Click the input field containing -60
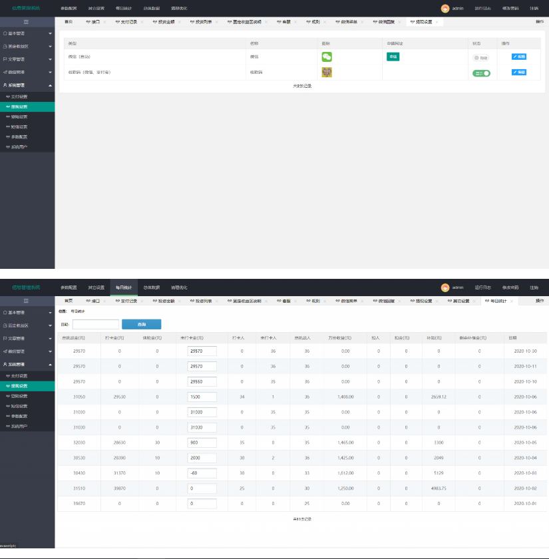 click(x=202, y=473)
